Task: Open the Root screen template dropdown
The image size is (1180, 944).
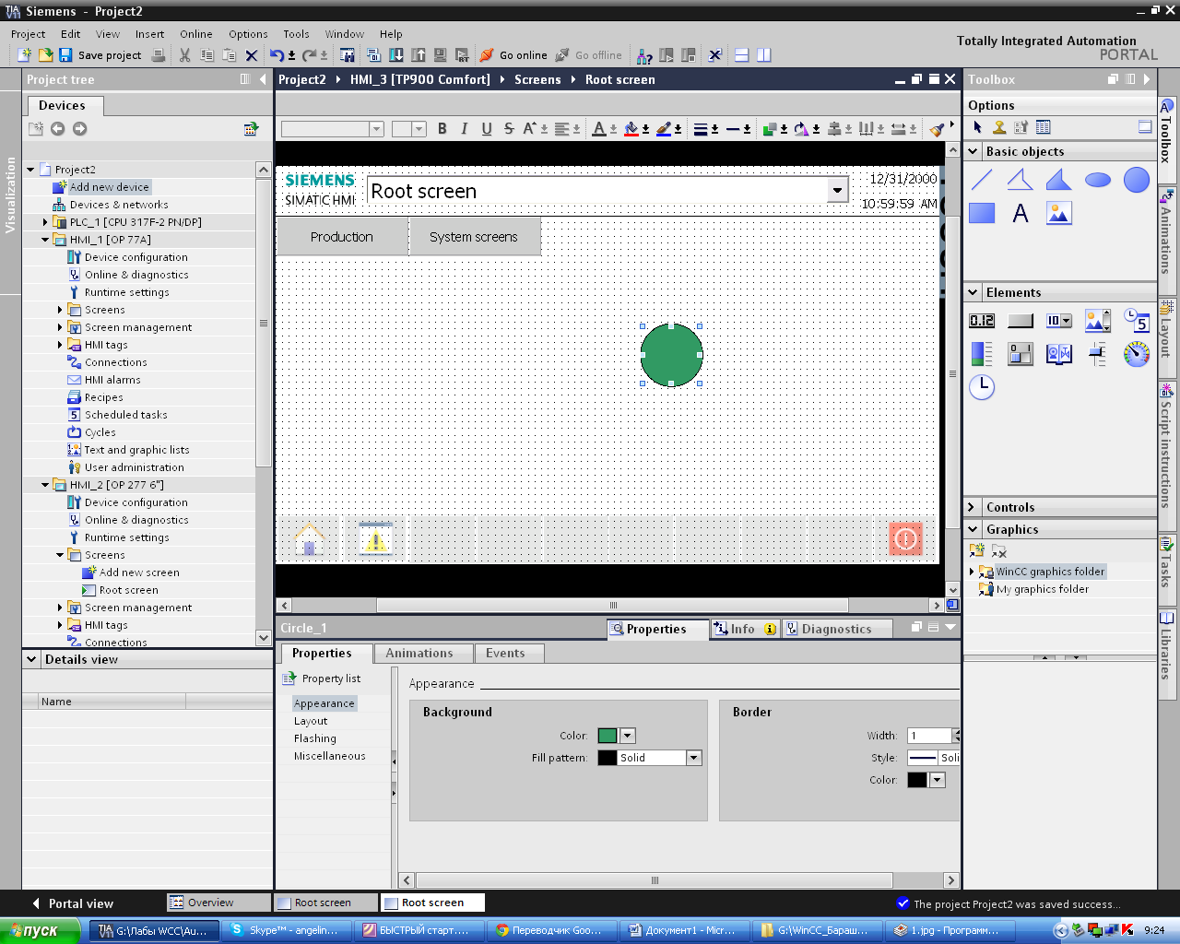Action: tap(837, 191)
